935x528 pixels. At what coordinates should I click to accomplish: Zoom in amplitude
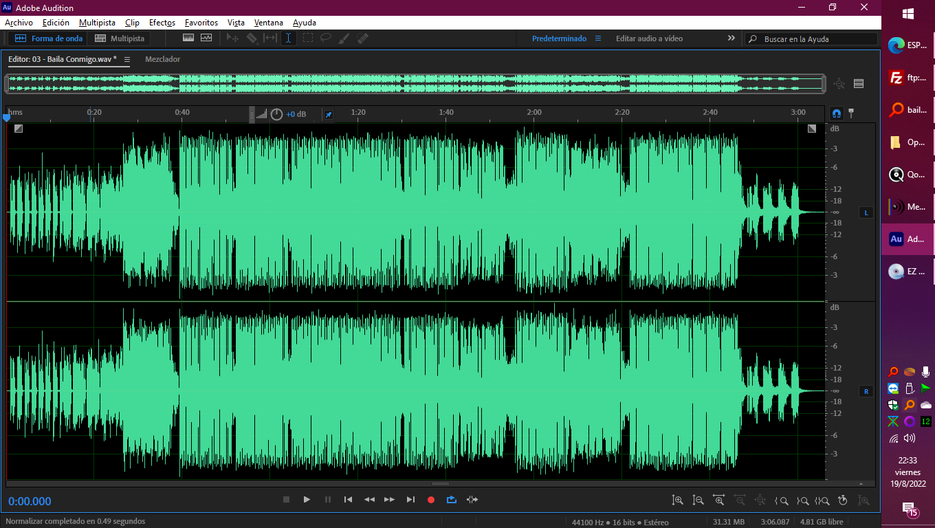tap(678, 500)
